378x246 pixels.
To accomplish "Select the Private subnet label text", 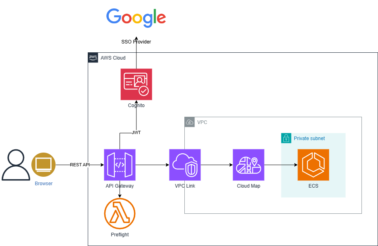I will tap(309, 139).
